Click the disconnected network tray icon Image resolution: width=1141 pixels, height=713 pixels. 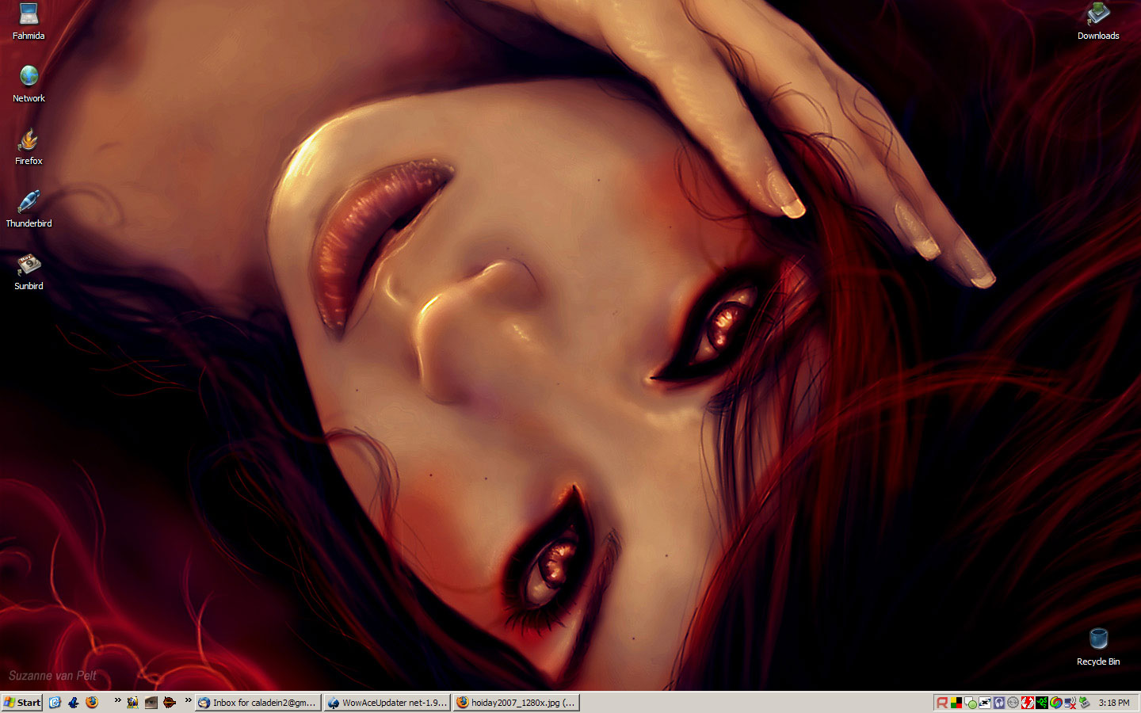pos(1070,703)
